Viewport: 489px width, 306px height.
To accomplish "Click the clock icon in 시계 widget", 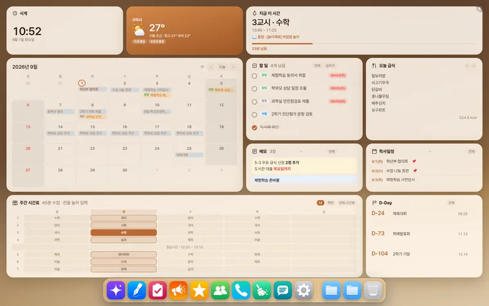I will (x=15, y=14).
